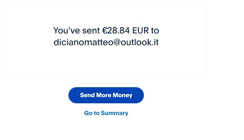Click the word "Money" on the blue button

coord(122,95)
